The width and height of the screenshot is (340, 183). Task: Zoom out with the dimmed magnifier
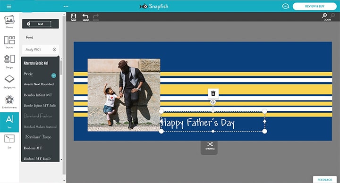[x=332, y=16]
